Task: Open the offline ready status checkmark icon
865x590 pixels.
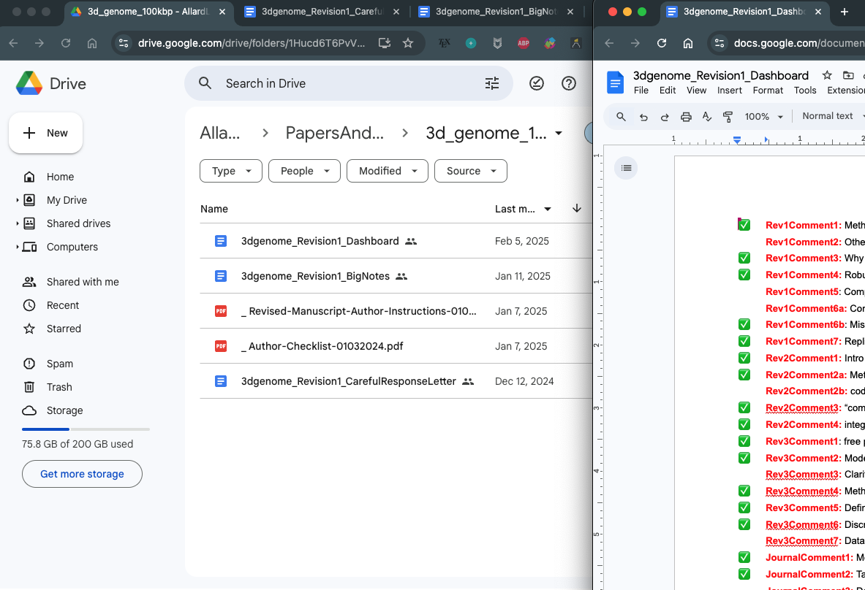Action: (536, 83)
